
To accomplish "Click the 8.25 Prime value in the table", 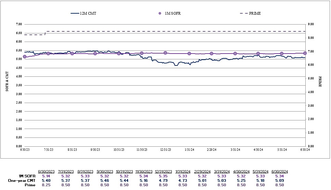I will coord(46,185).
